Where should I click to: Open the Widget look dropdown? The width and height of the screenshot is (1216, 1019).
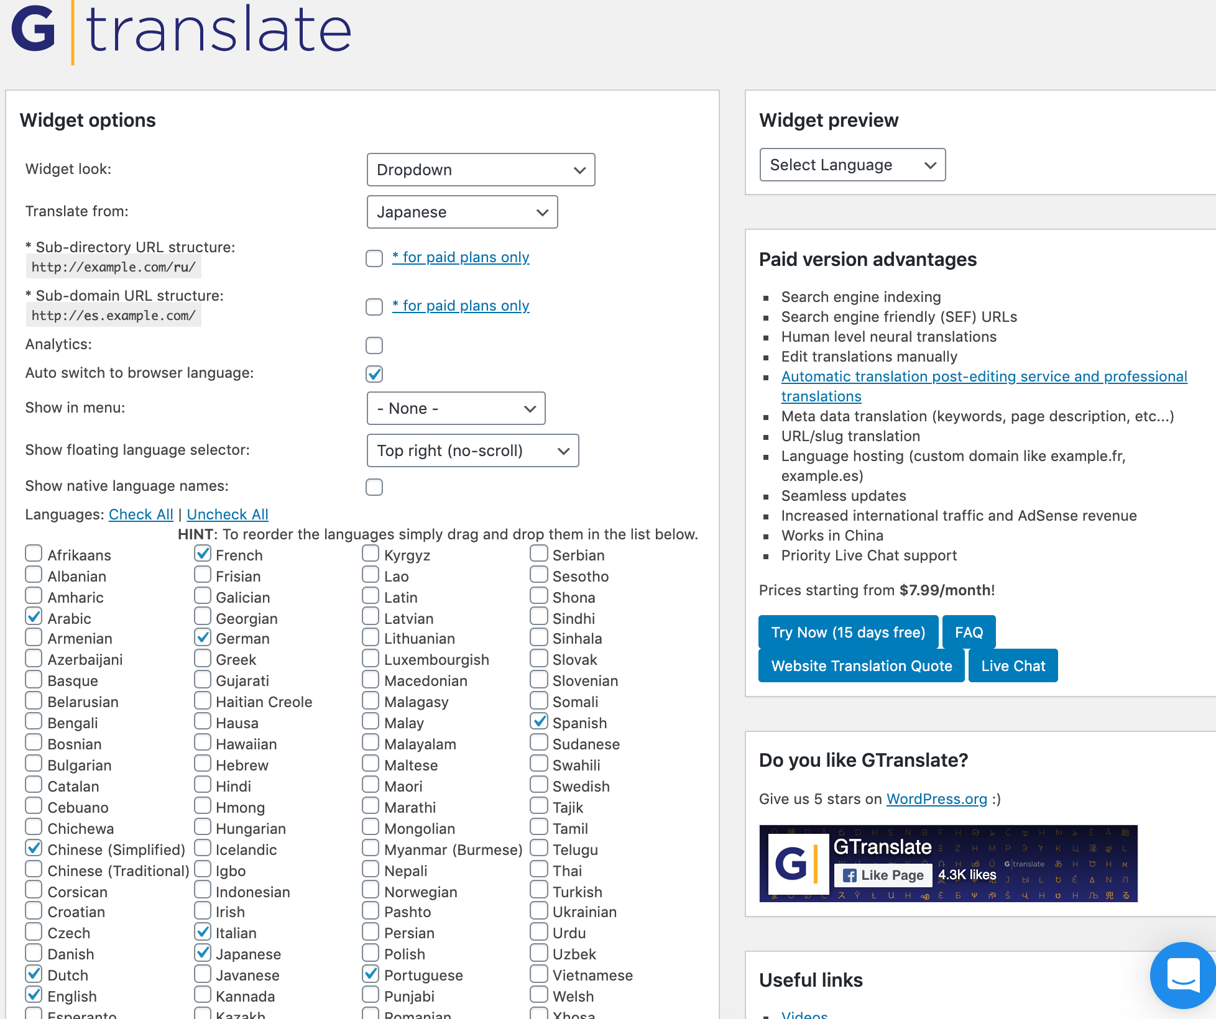point(481,170)
